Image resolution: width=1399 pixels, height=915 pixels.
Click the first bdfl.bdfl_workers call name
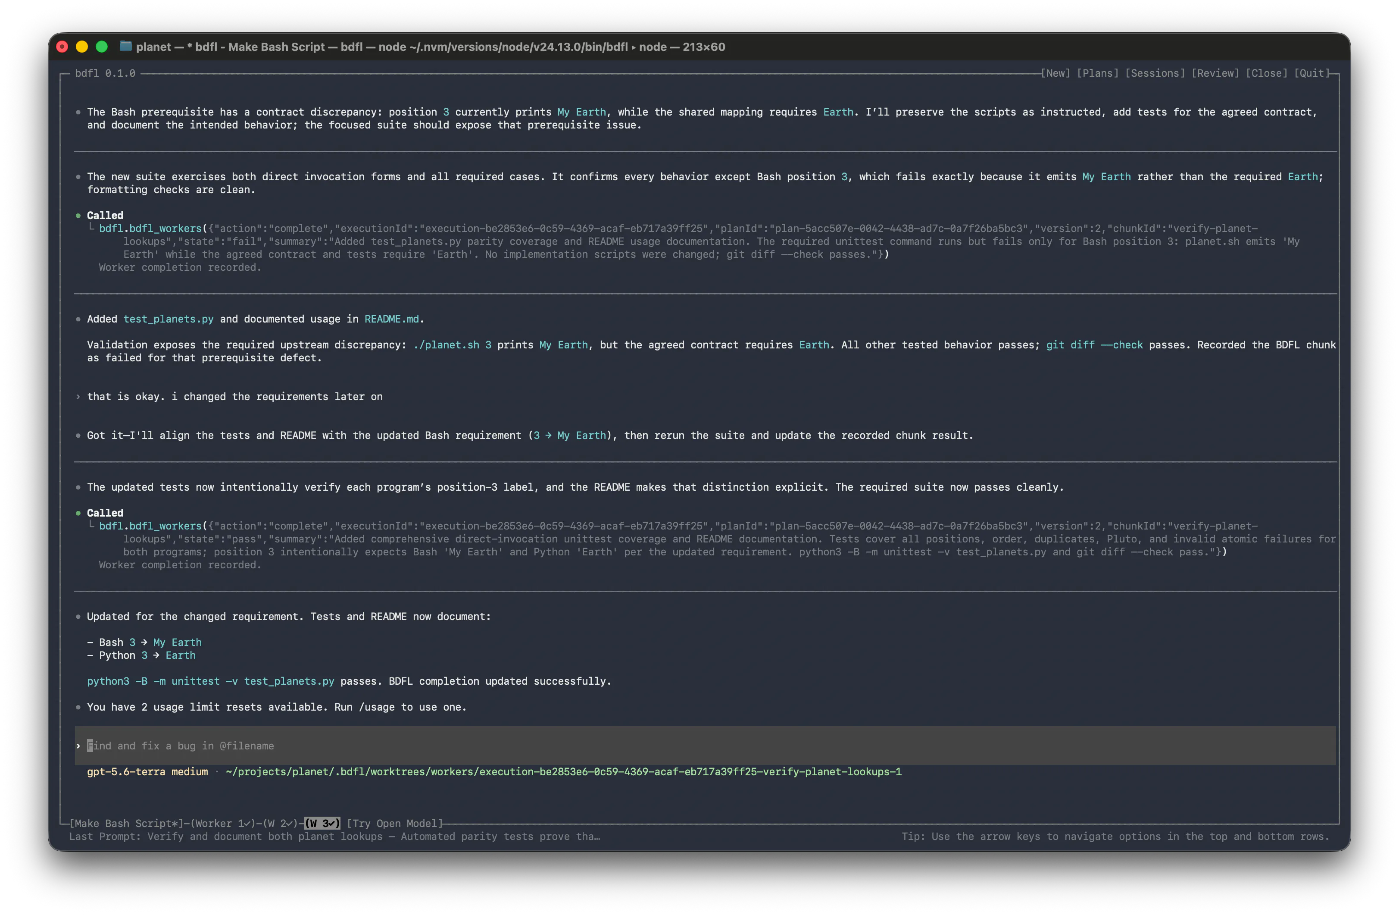click(x=150, y=228)
